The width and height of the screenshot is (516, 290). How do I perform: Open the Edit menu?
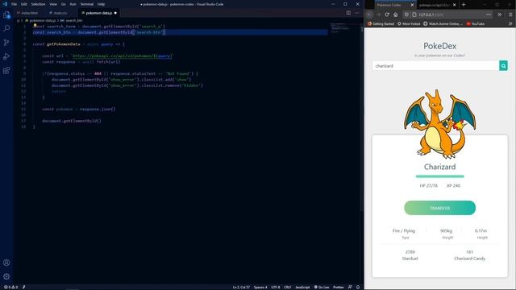pyautogui.click(x=24, y=4)
